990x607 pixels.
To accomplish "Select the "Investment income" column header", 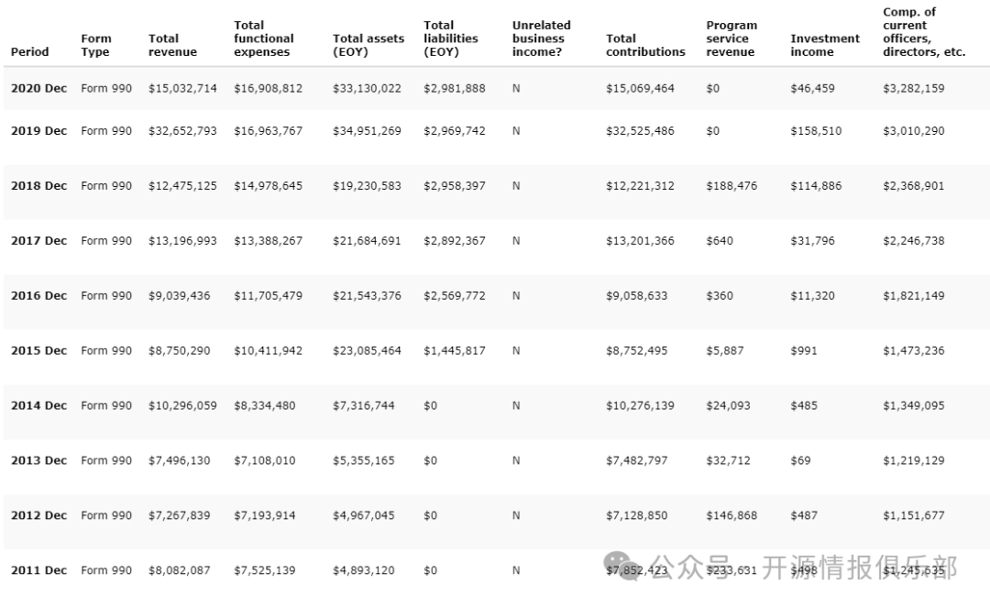I will point(825,46).
